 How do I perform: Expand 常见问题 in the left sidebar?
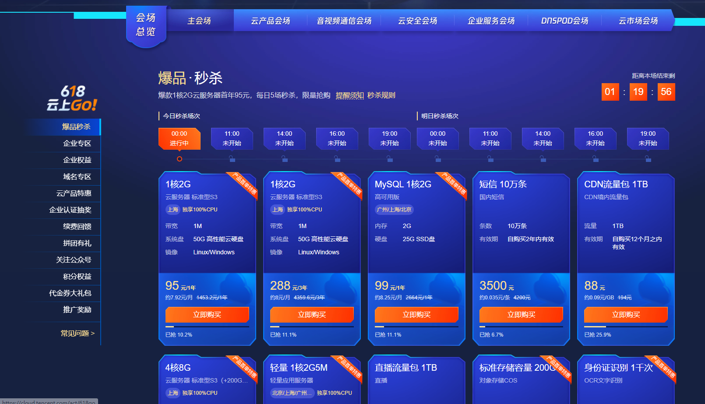[78, 334]
